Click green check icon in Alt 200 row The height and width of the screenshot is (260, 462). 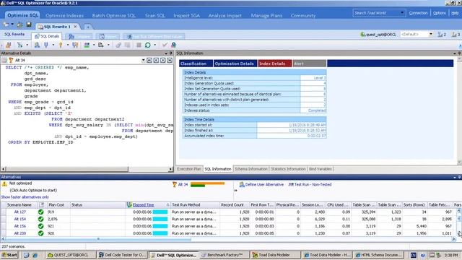[40, 233]
